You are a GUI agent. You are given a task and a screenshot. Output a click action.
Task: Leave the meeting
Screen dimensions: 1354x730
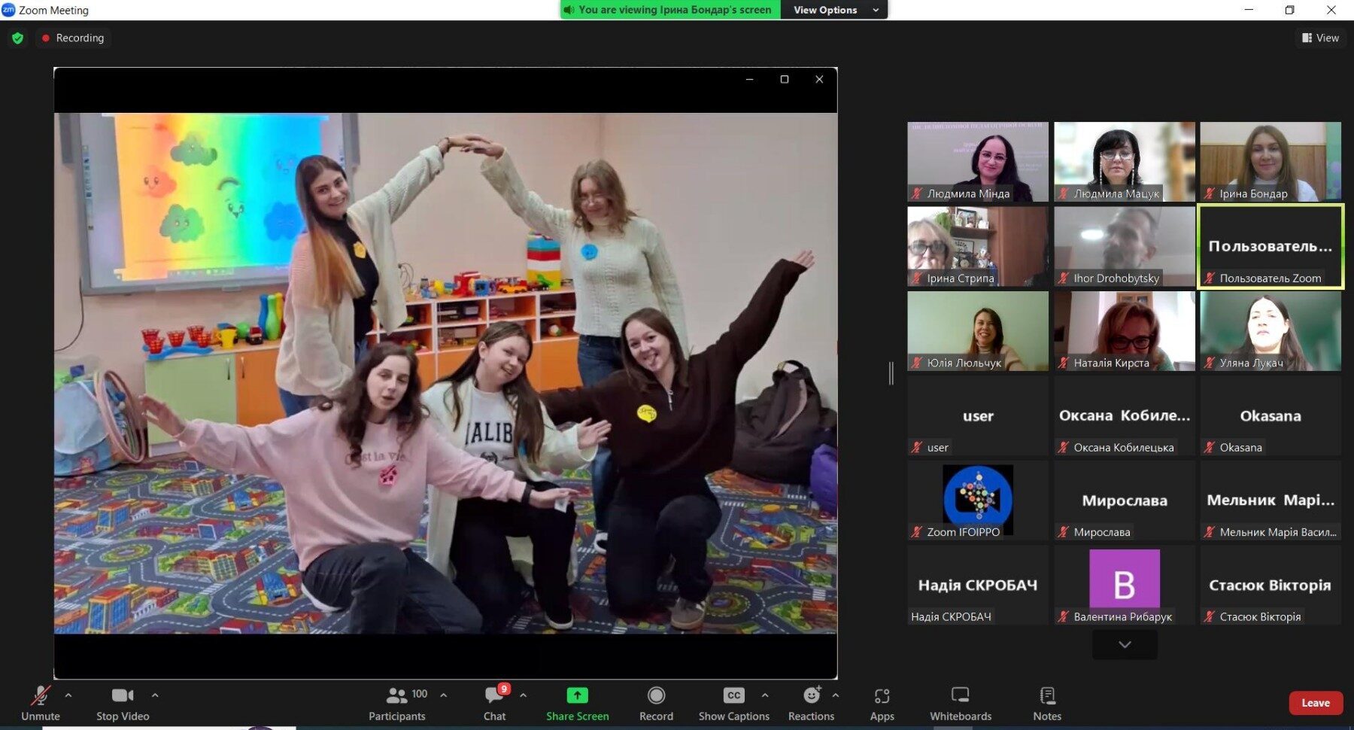click(x=1315, y=703)
